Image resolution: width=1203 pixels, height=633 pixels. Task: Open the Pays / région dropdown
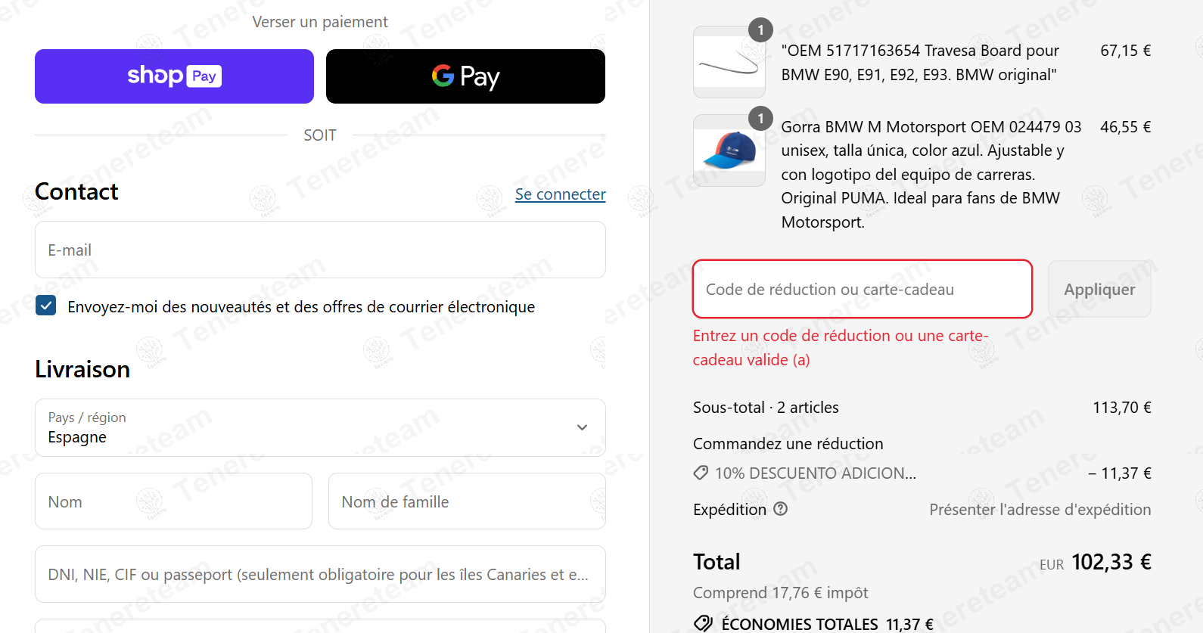click(320, 427)
